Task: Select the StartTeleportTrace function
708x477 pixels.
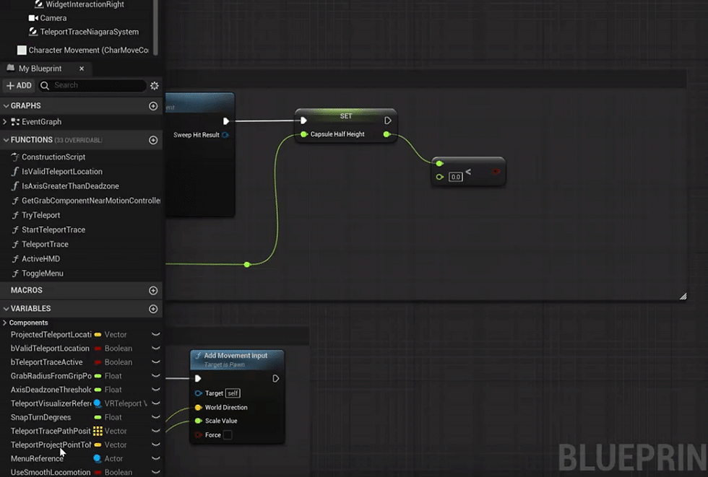Action: pyautogui.click(x=53, y=229)
